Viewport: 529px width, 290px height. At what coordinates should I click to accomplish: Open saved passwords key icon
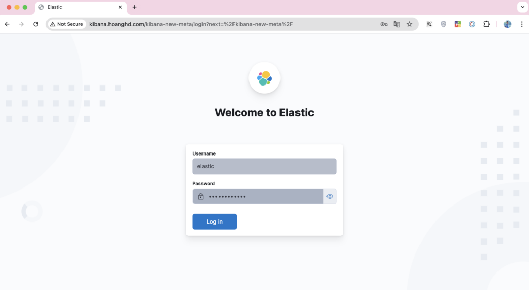tap(384, 24)
